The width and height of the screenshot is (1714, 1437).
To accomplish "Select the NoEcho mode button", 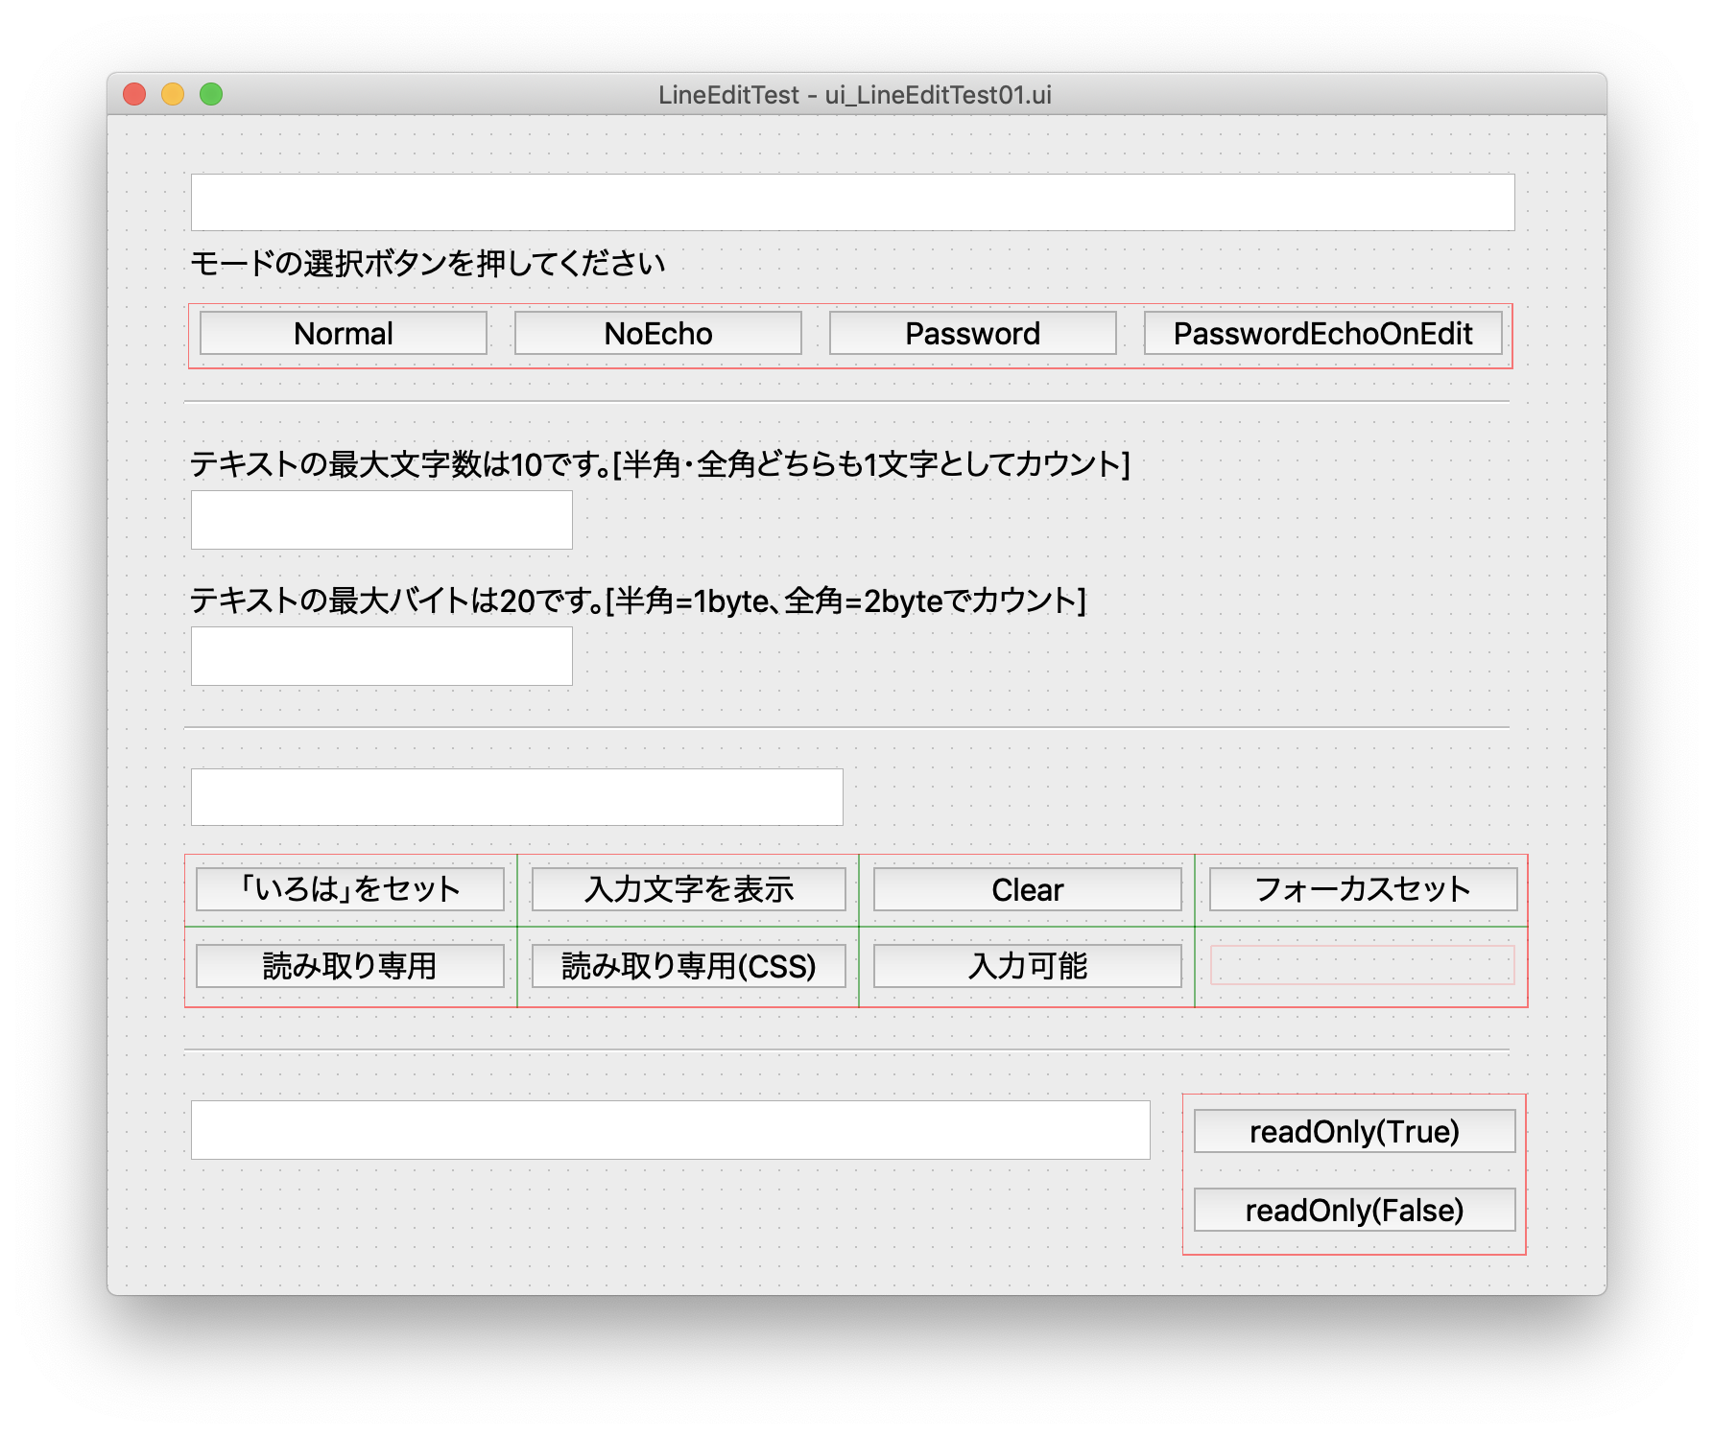I will 657,333.
